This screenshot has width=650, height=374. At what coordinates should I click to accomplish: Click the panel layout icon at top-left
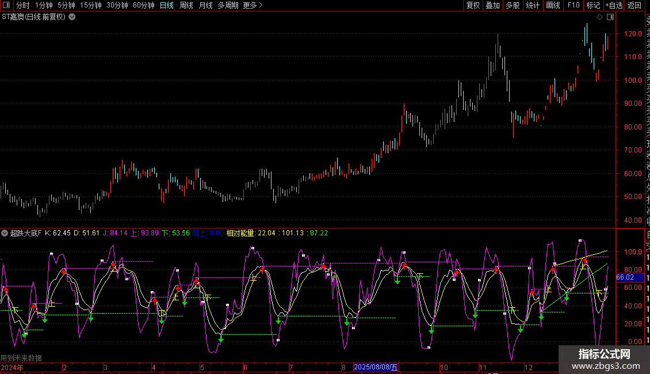coord(6,5)
